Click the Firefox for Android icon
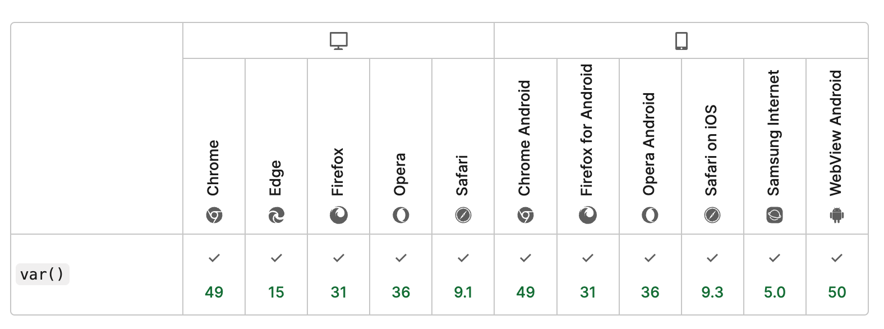 coord(588,215)
